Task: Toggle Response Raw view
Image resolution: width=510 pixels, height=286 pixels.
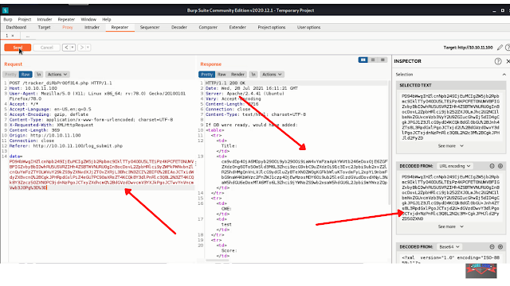Action: pyautogui.click(x=222, y=74)
